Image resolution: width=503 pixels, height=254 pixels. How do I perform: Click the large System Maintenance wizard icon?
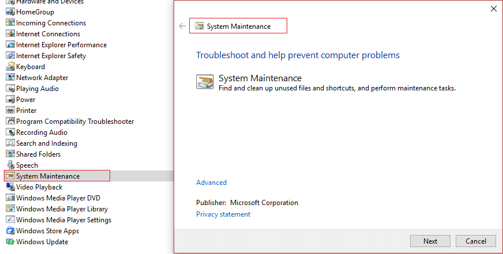(x=205, y=82)
